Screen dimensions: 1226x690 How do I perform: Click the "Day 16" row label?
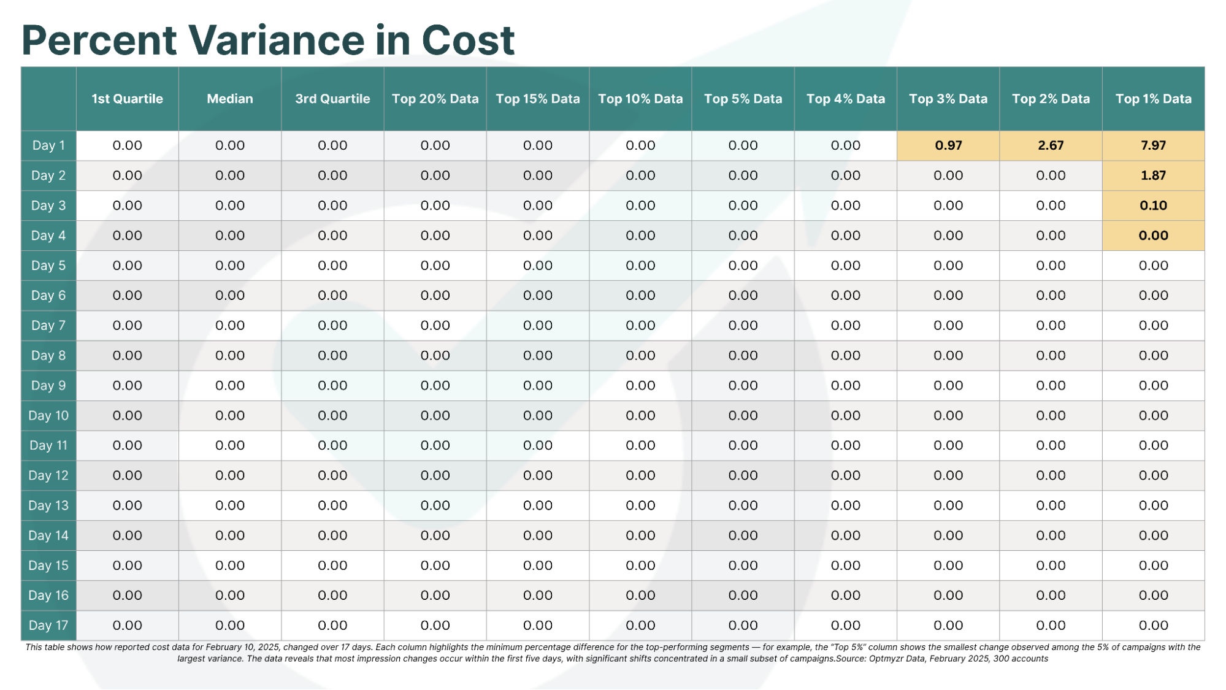click(x=48, y=596)
